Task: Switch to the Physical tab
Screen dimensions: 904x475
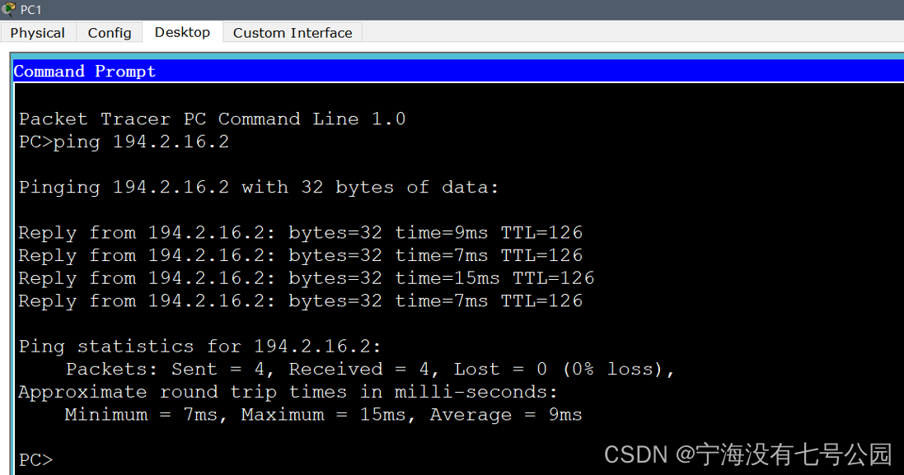Action: (38, 32)
